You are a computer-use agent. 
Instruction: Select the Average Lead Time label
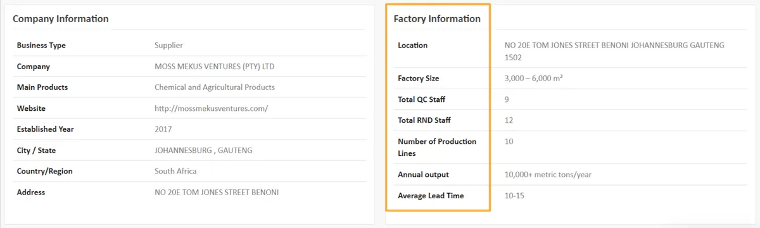(431, 196)
